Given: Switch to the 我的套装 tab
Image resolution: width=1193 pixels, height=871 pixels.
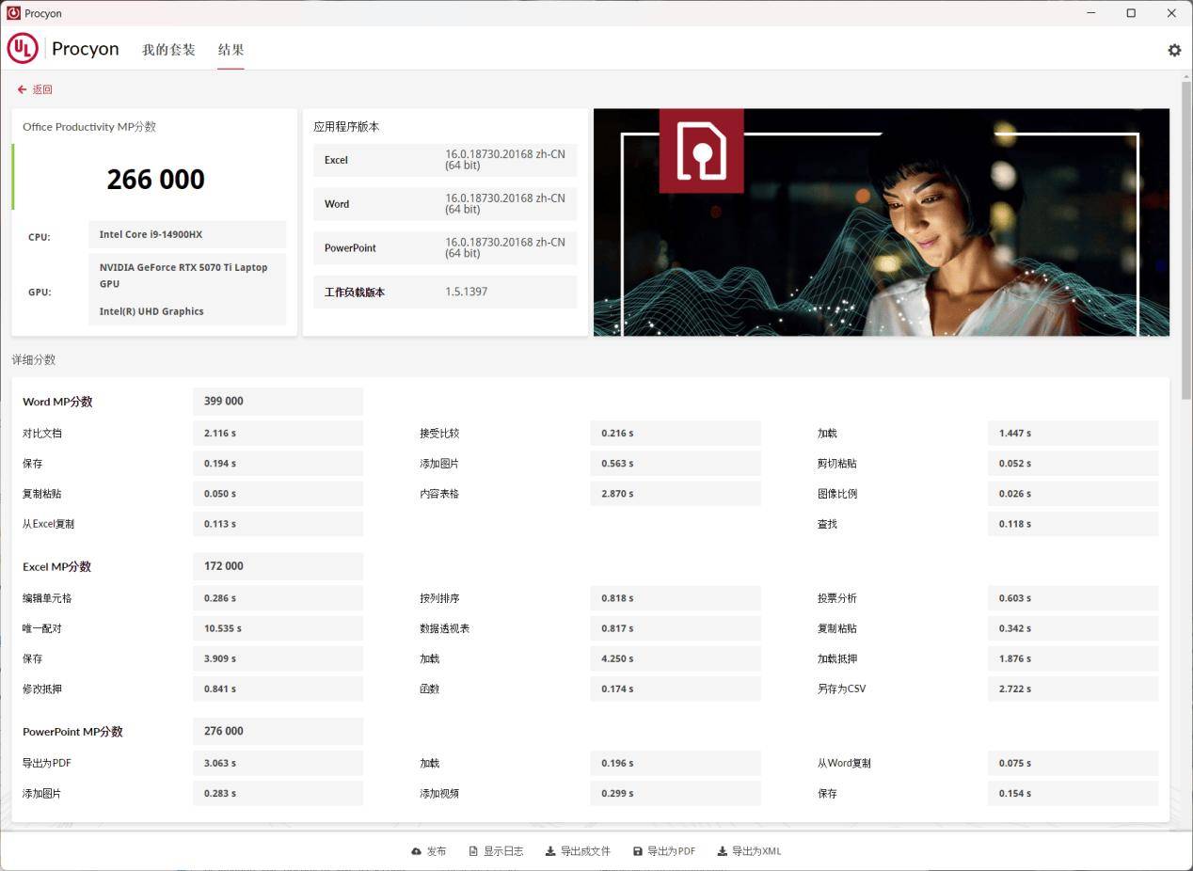Looking at the screenshot, I should [167, 49].
